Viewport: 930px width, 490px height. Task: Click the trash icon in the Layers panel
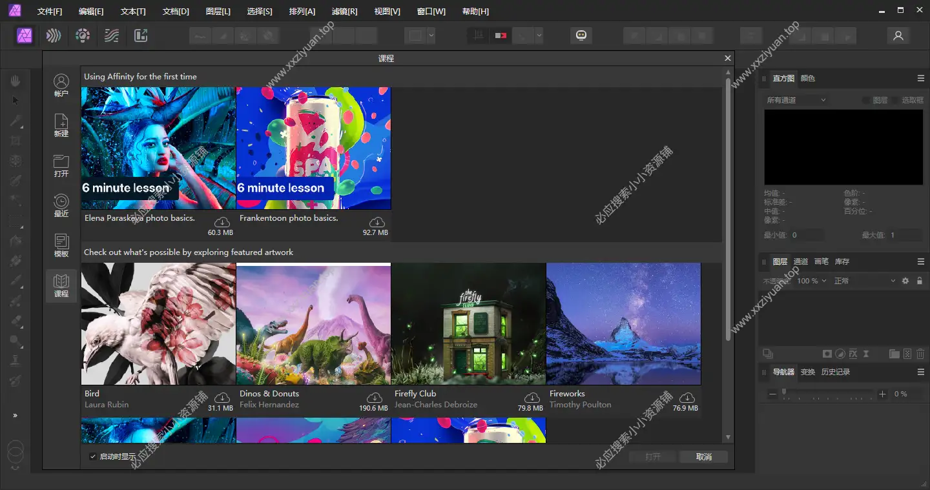click(x=920, y=353)
